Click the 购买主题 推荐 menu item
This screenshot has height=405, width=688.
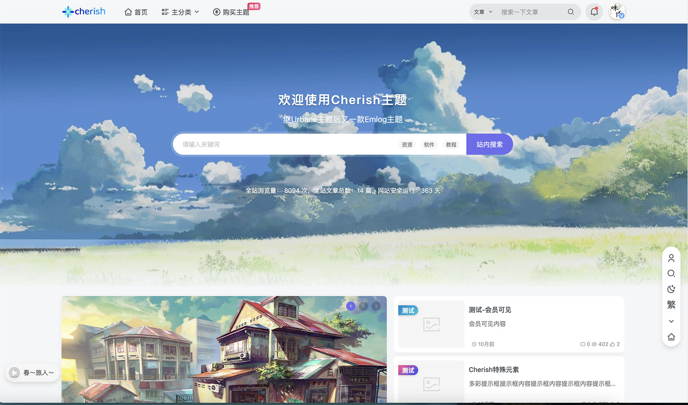pos(236,11)
